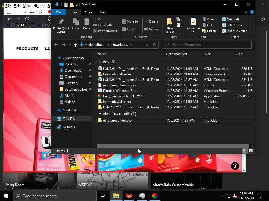
Task: Open the Easy access dropdown icon
Action: coord(179,25)
